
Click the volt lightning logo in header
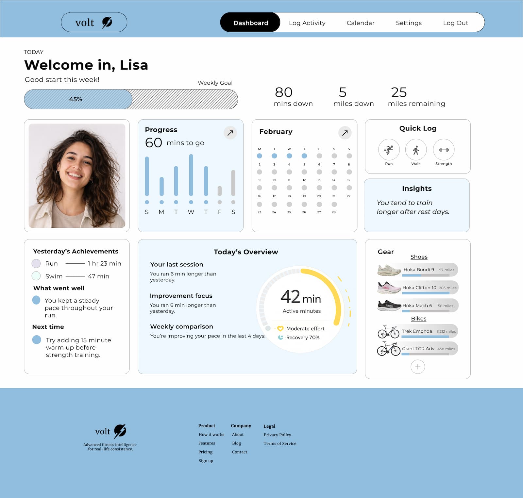click(x=107, y=22)
